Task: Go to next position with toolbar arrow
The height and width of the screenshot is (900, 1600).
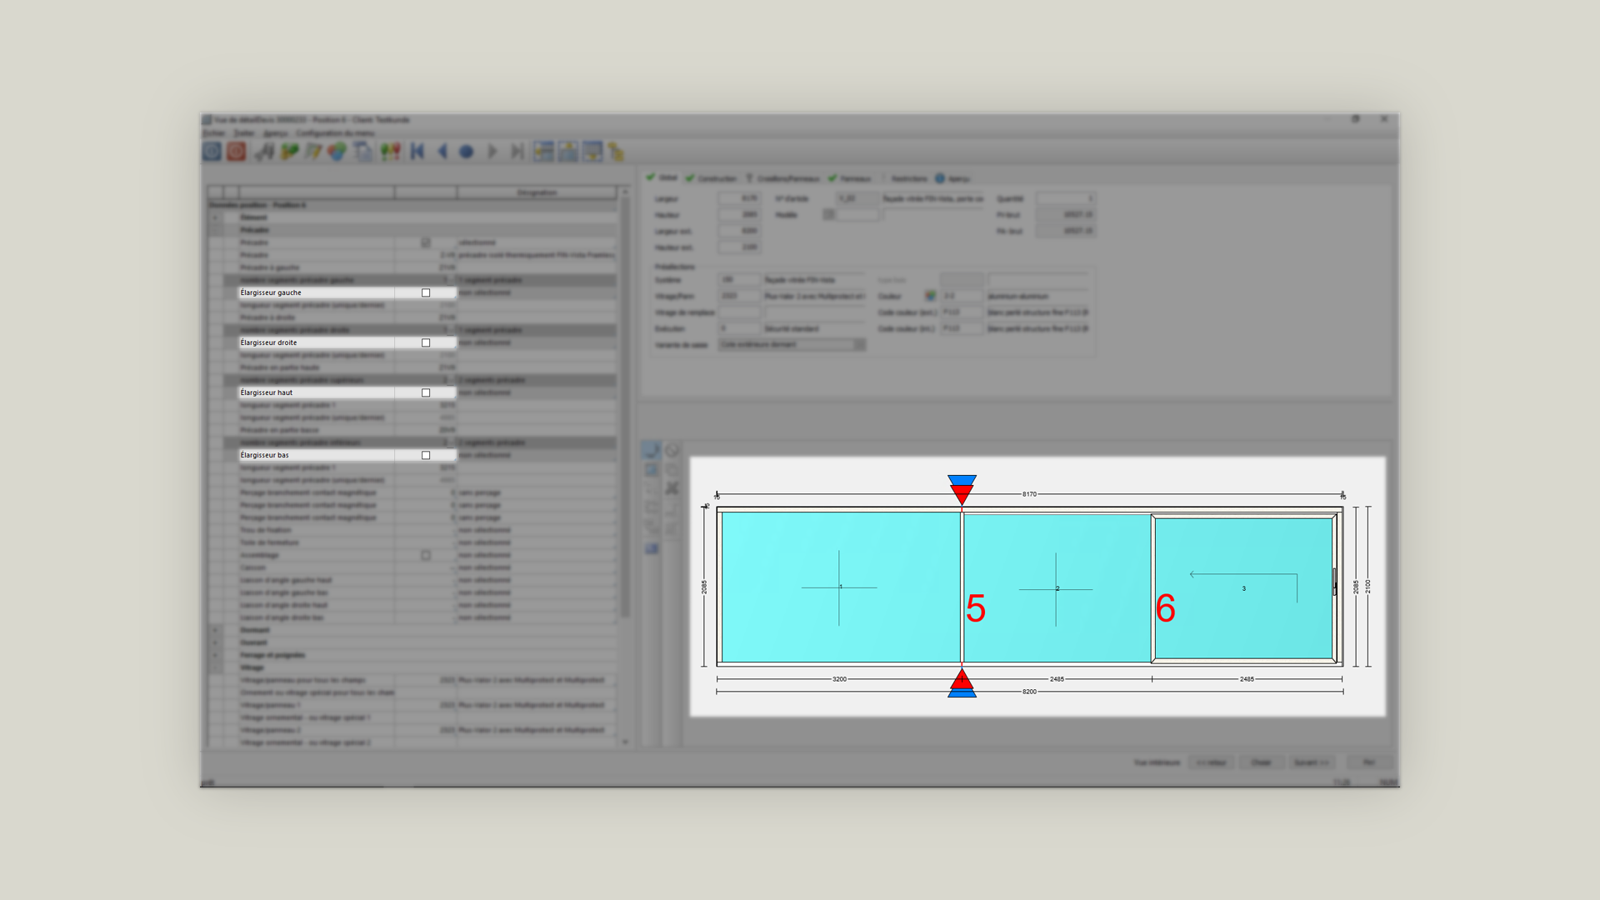Action: click(492, 151)
